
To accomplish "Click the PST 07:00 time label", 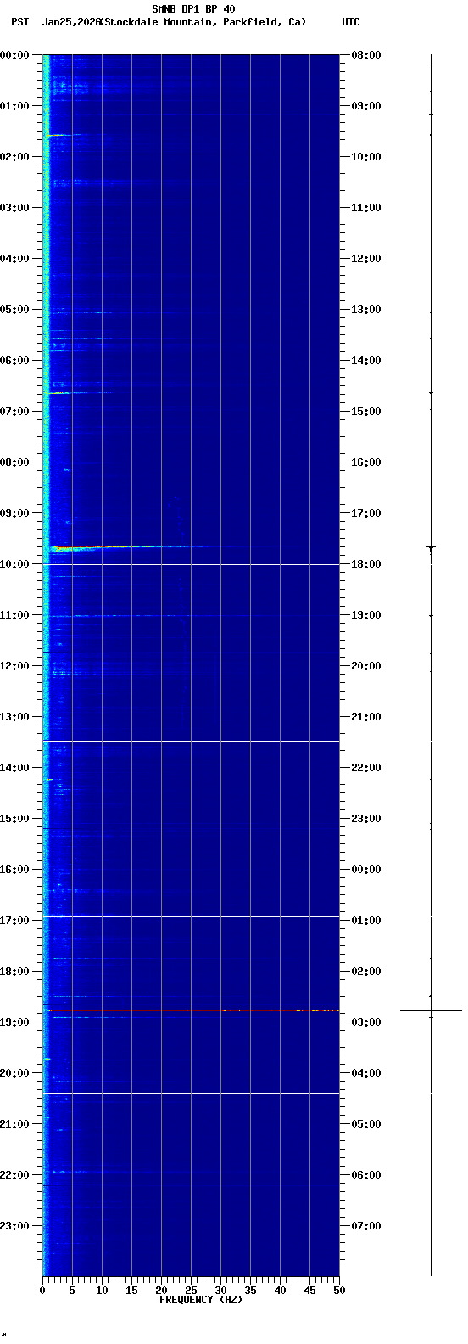I will tap(15, 412).
